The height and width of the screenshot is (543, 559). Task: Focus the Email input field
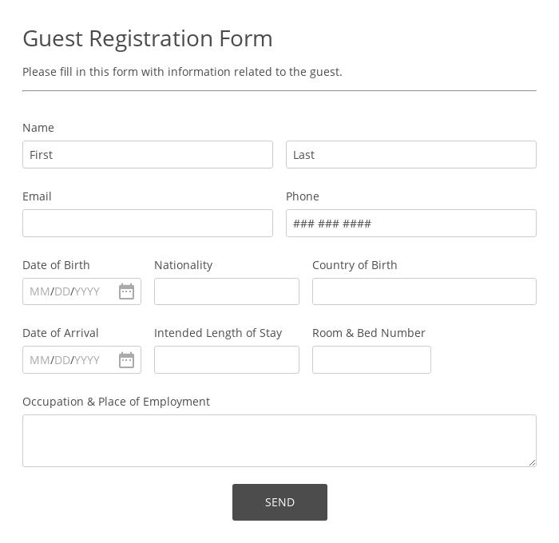pyautogui.click(x=148, y=224)
